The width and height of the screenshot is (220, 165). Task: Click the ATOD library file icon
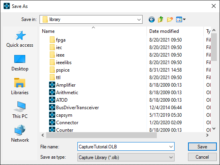coord(52,100)
